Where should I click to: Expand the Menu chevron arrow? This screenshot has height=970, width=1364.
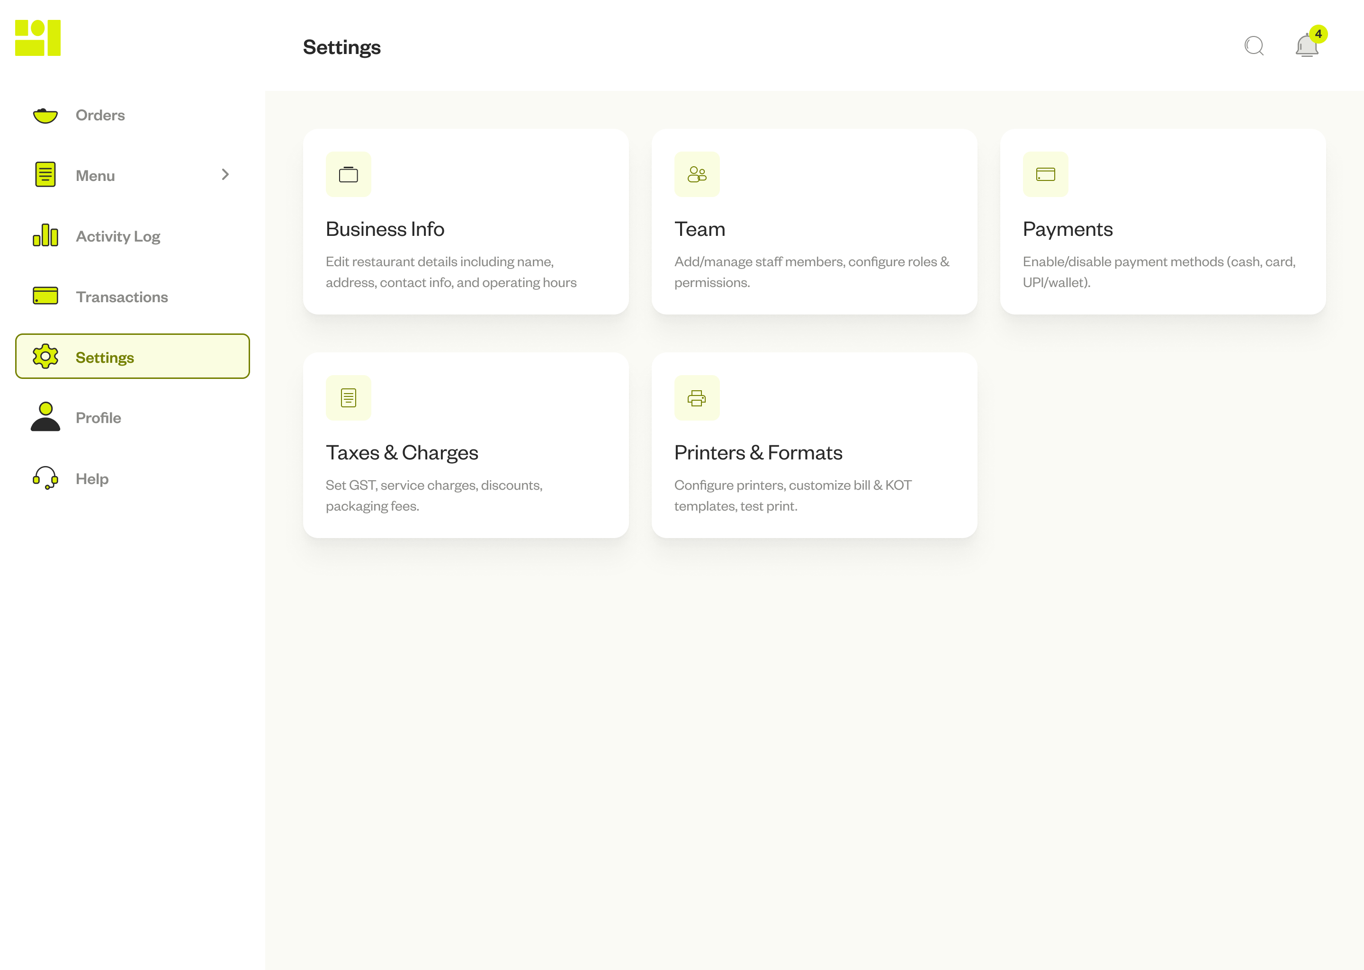[x=225, y=174]
